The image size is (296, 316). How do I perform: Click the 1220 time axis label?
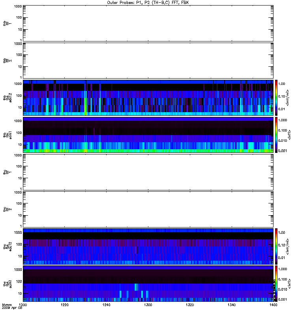click(65, 305)
